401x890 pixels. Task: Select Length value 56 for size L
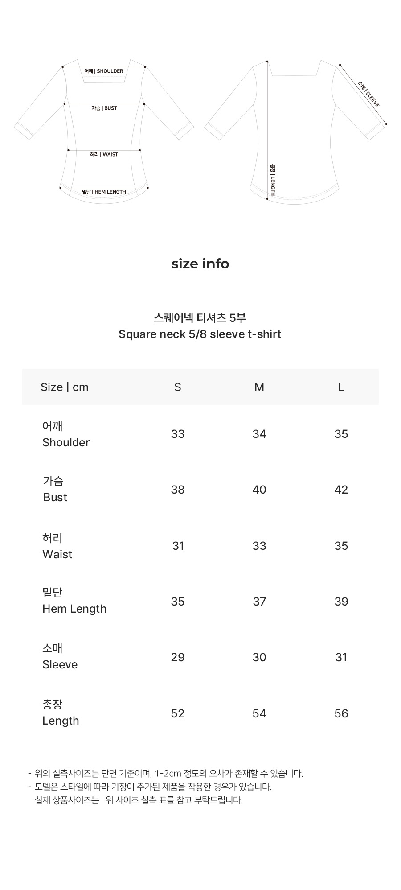pyautogui.click(x=341, y=713)
